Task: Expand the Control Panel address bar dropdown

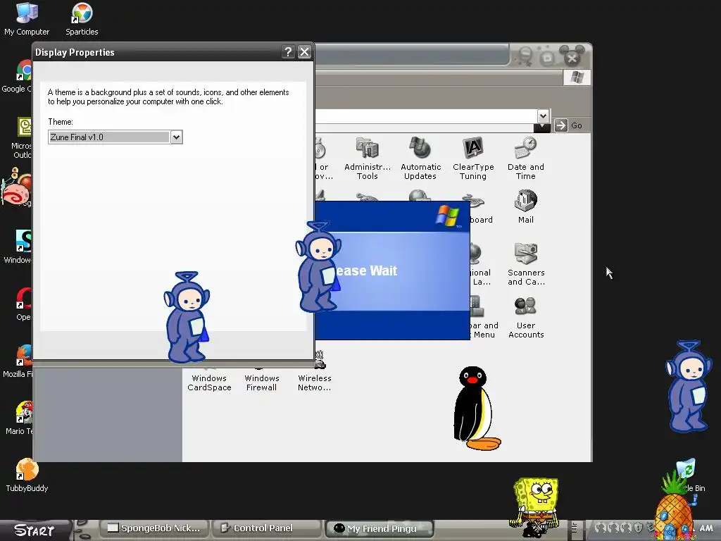Action: tap(543, 116)
